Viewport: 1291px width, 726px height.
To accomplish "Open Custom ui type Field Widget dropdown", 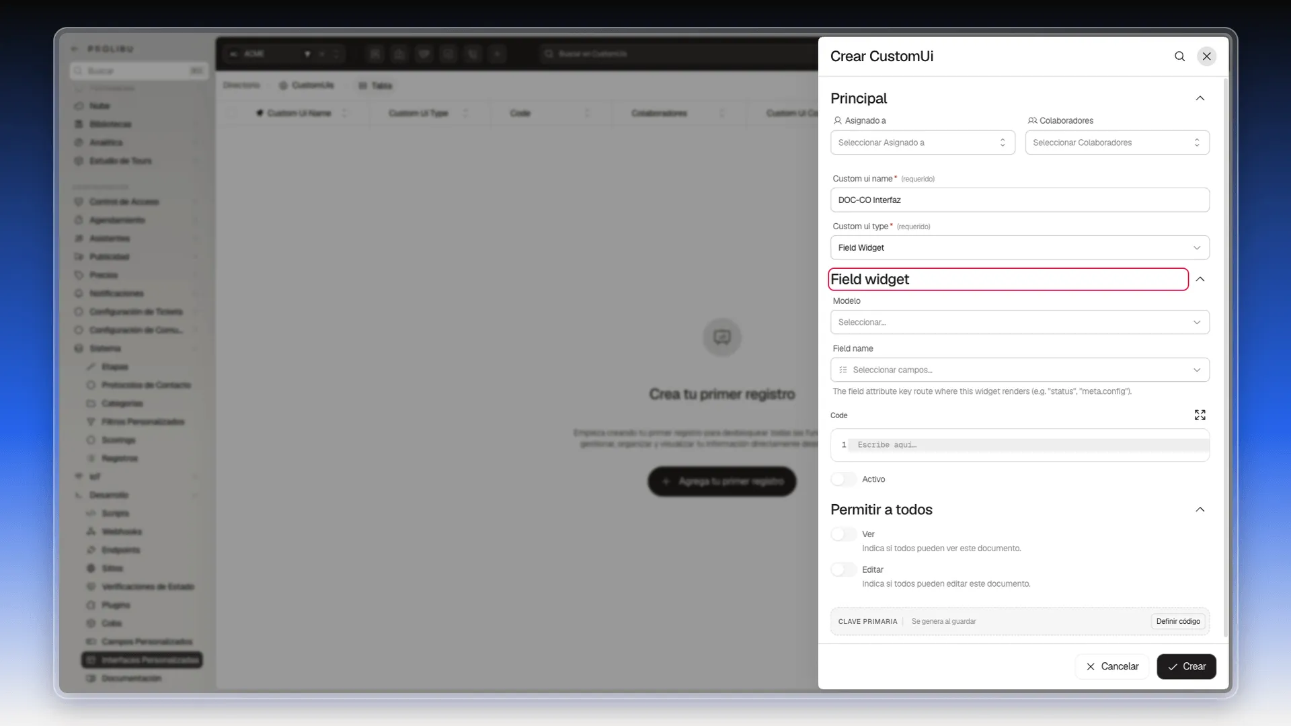I will (1019, 247).
